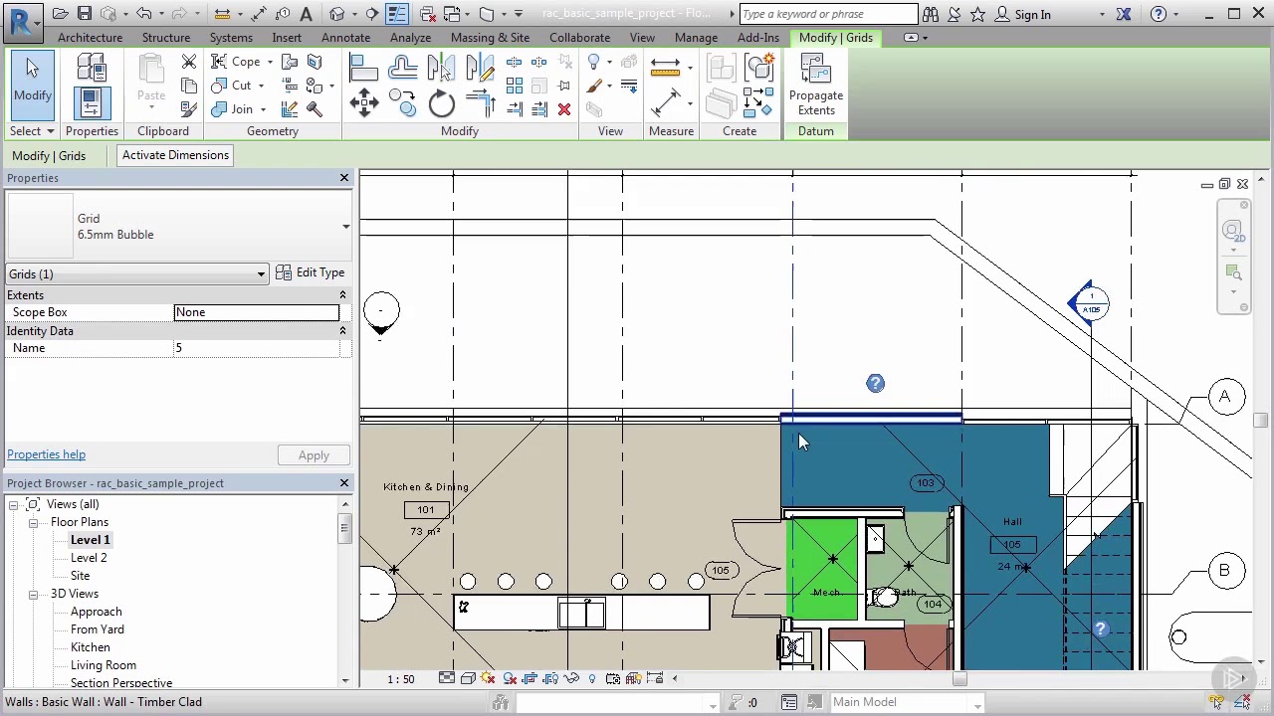1274x716 pixels.
Task: Open the Structure ribbon tab
Action: [166, 38]
